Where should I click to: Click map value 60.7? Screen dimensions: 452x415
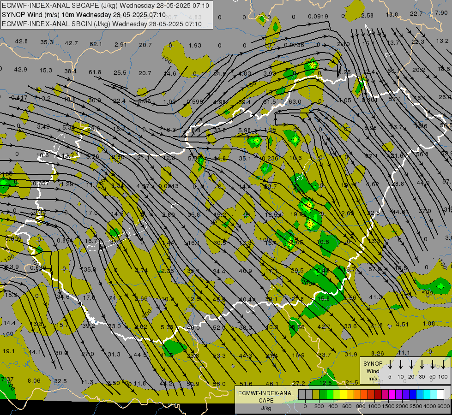point(394,71)
